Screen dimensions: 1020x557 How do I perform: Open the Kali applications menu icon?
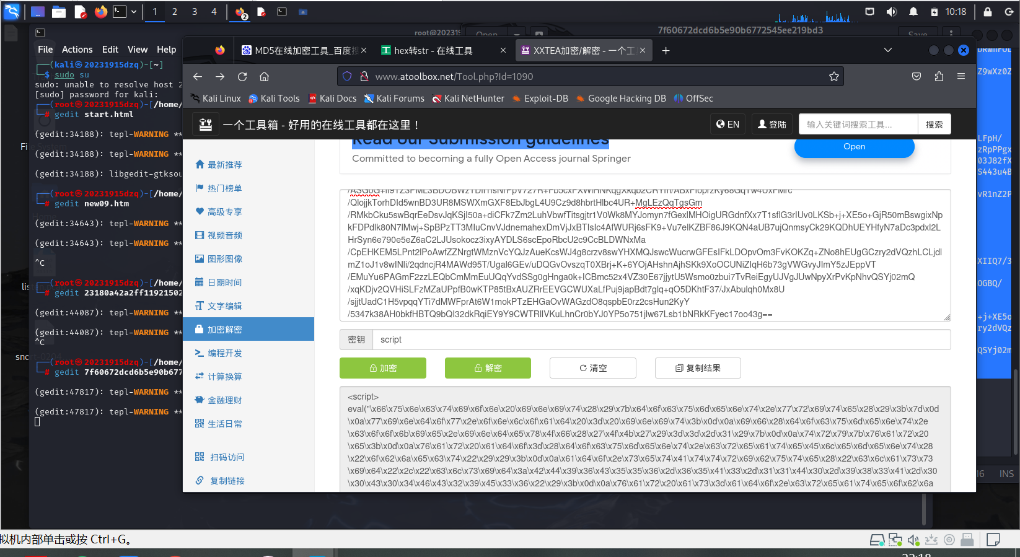12,12
